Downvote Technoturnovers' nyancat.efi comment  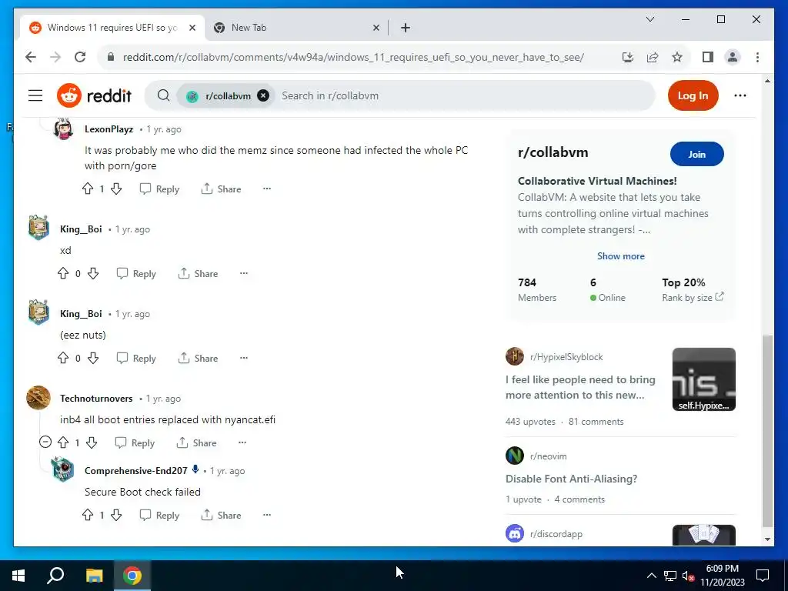[92, 442]
